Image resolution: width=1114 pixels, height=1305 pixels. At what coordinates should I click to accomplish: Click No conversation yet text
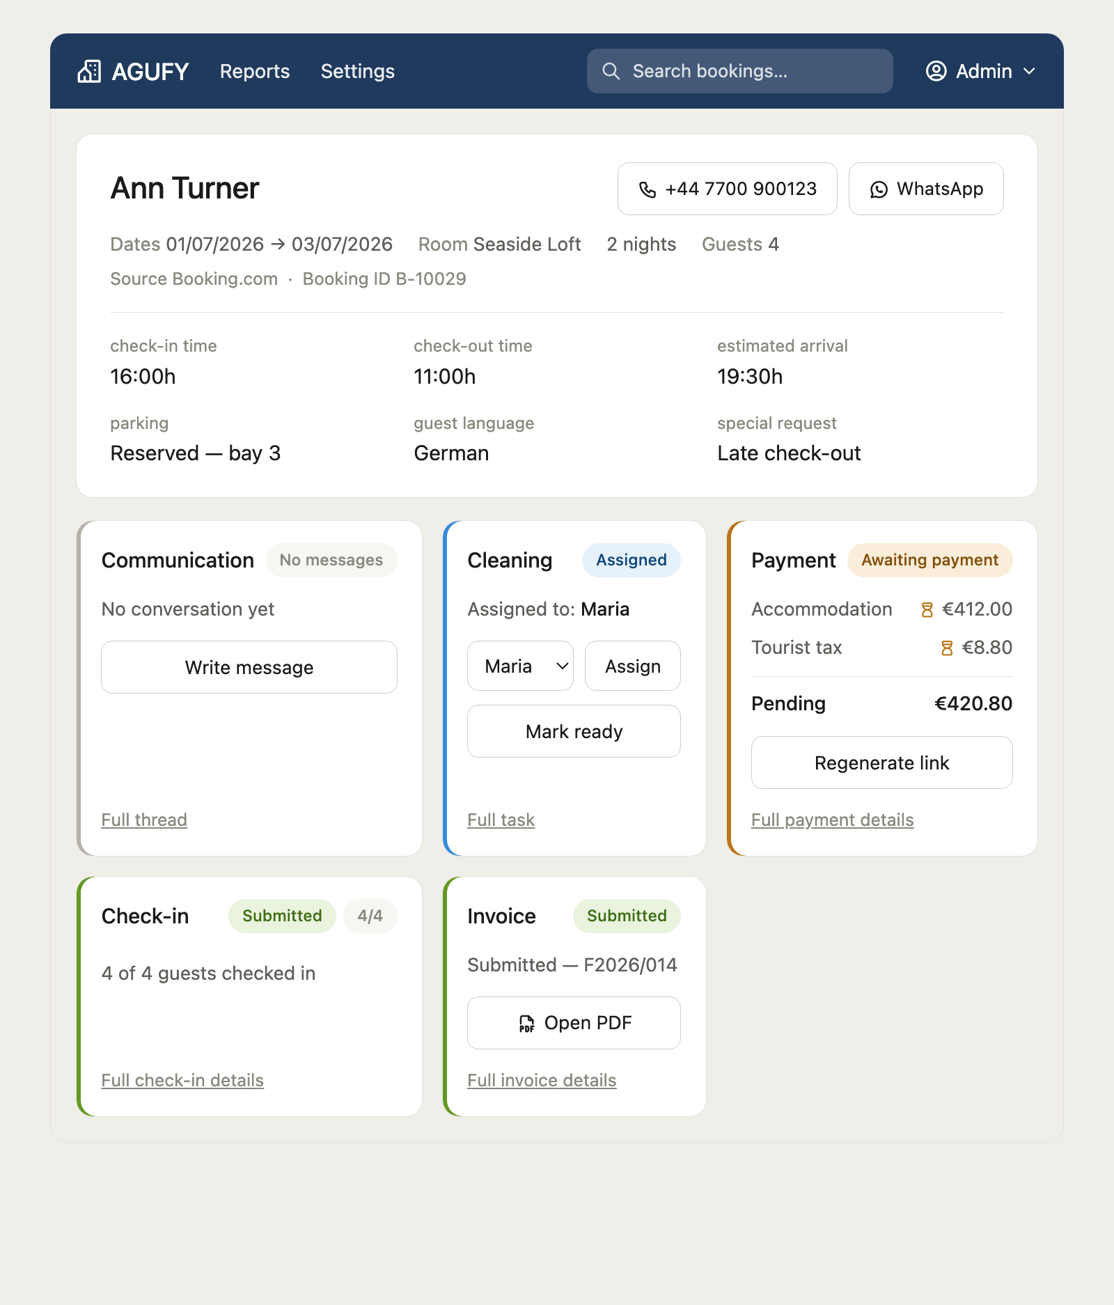[x=188, y=609]
